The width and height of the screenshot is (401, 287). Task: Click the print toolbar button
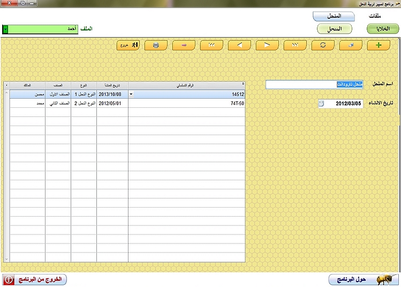pyautogui.click(x=156, y=45)
